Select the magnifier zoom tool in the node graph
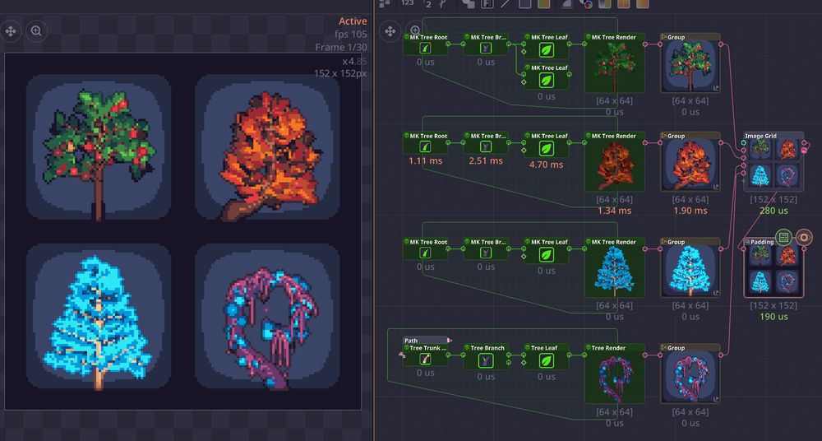The height and width of the screenshot is (441, 822). [x=414, y=30]
